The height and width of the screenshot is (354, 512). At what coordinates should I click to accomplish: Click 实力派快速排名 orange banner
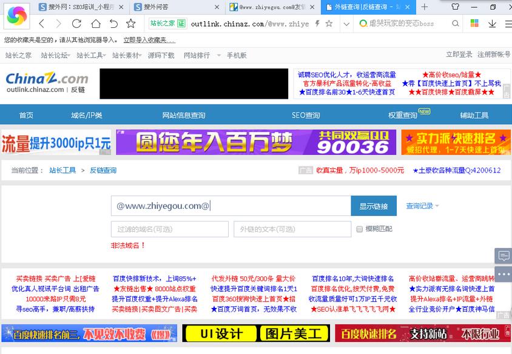pos(456,142)
